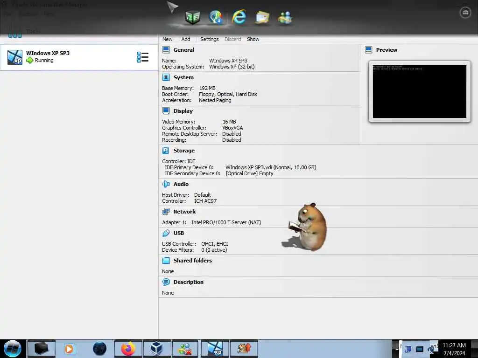This screenshot has width=478, height=358.
Task: Click the Video Memory value 16 MB
Action: tap(229, 122)
